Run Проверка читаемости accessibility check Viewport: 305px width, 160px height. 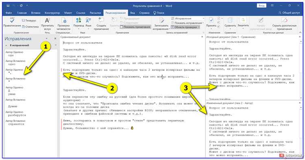tap(63, 23)
